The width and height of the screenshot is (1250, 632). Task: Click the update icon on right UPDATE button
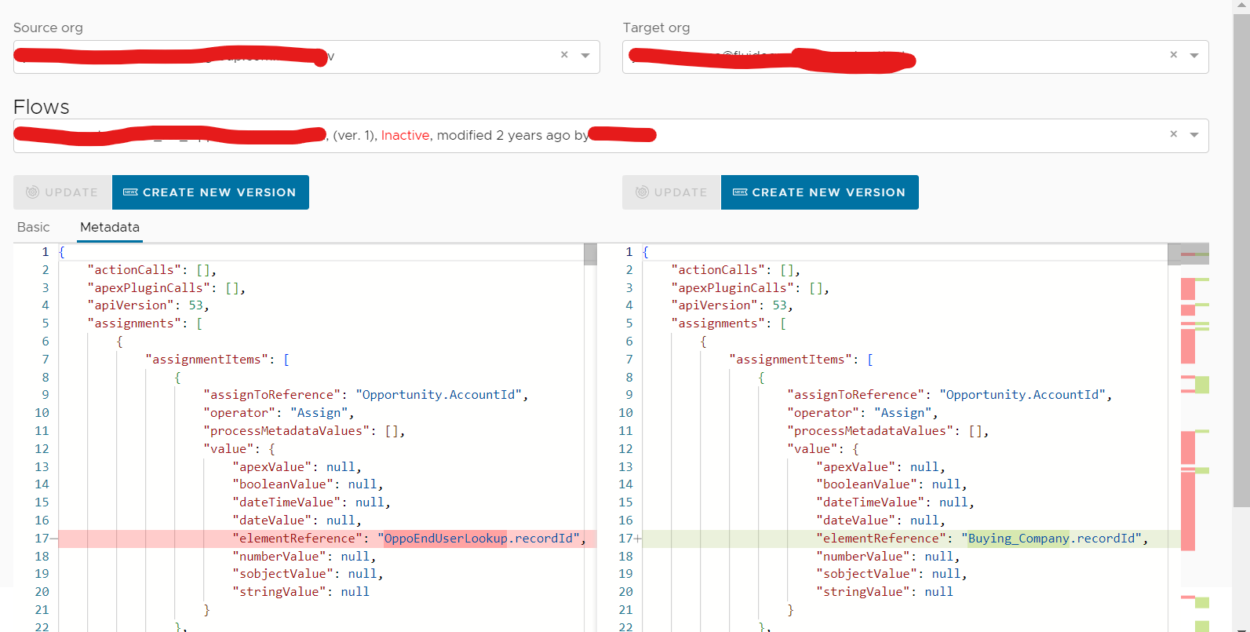[x=642, y=192]
